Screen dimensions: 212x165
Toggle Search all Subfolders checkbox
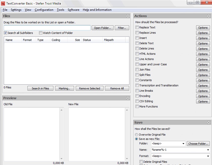tap(6, 33)
